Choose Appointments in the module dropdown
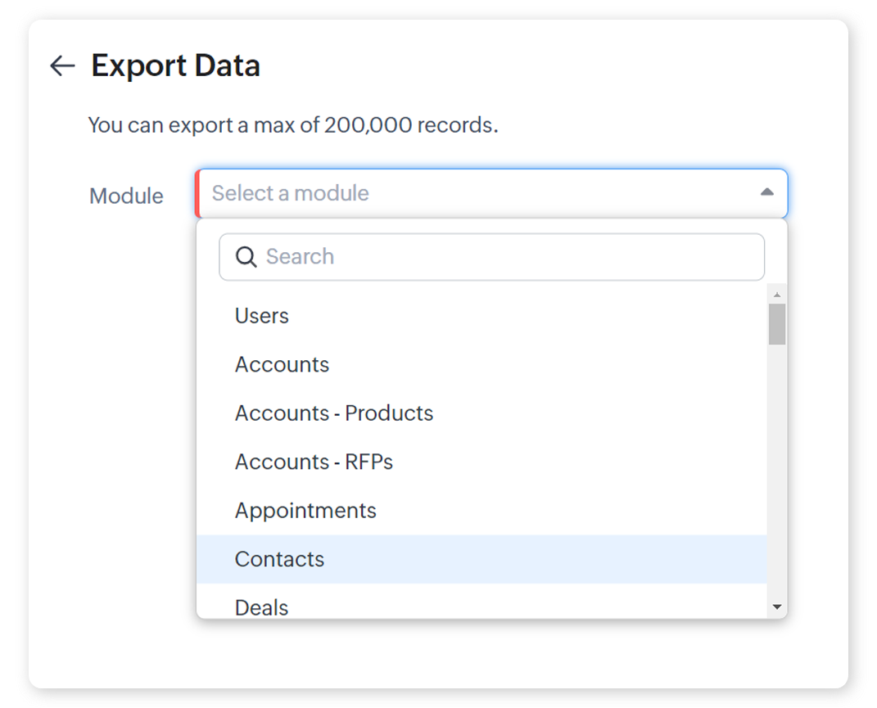The width and height of the screenshot is (877, 708). [305, 511]
